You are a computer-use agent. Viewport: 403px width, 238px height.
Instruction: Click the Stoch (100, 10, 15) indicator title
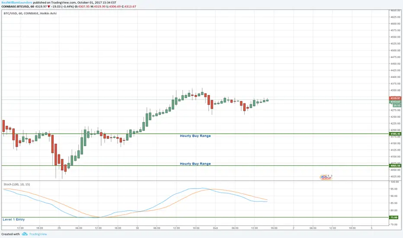17,184
